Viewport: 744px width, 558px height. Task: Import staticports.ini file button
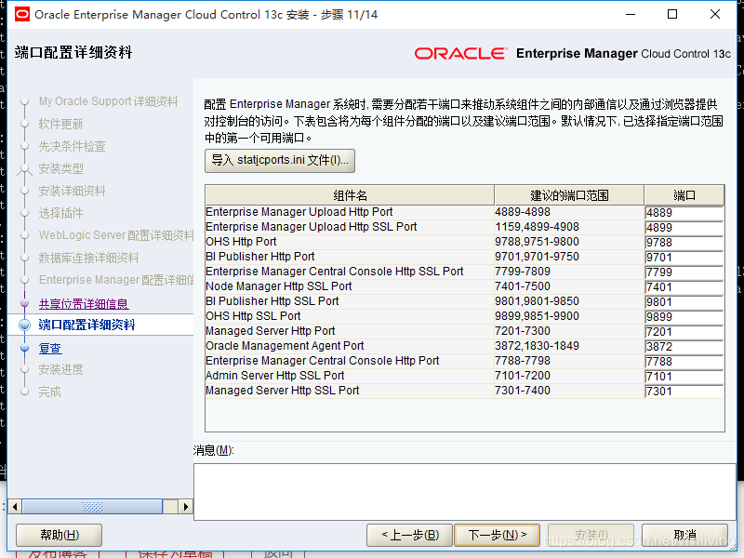(x=280, y=161)
